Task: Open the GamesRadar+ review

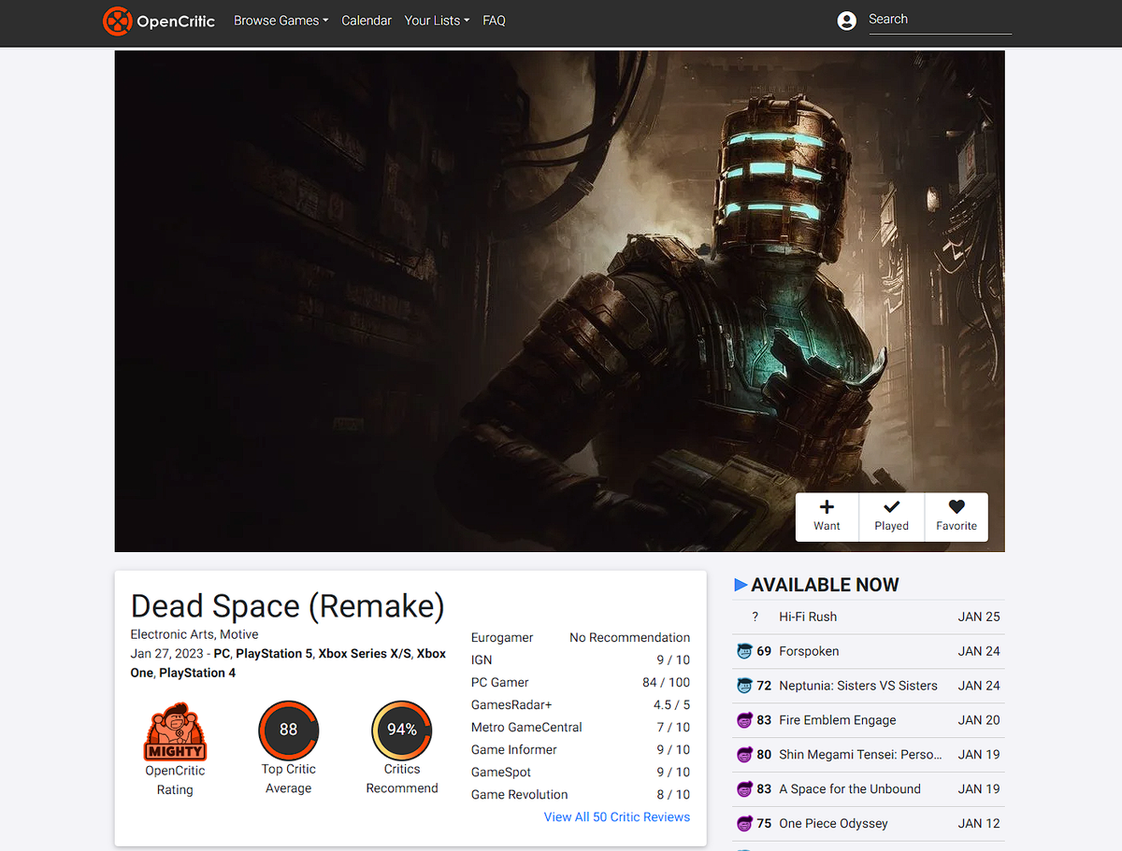Action: (511, 704)
